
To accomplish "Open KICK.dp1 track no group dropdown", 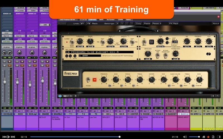I will (32, 47).
